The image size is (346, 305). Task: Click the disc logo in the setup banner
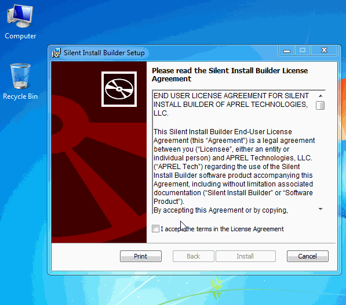pos(119,89)
